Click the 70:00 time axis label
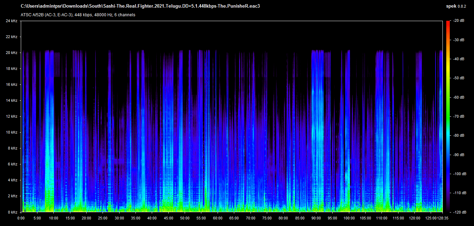The height and width of the screenshot is (226, 474). [251, 218]
